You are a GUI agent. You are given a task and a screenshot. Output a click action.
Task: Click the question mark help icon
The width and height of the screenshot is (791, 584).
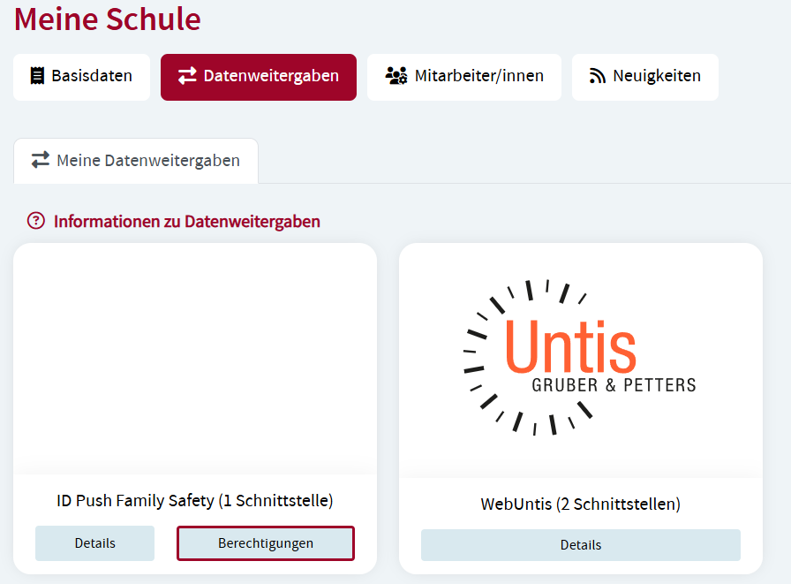(x=35, y=221)
